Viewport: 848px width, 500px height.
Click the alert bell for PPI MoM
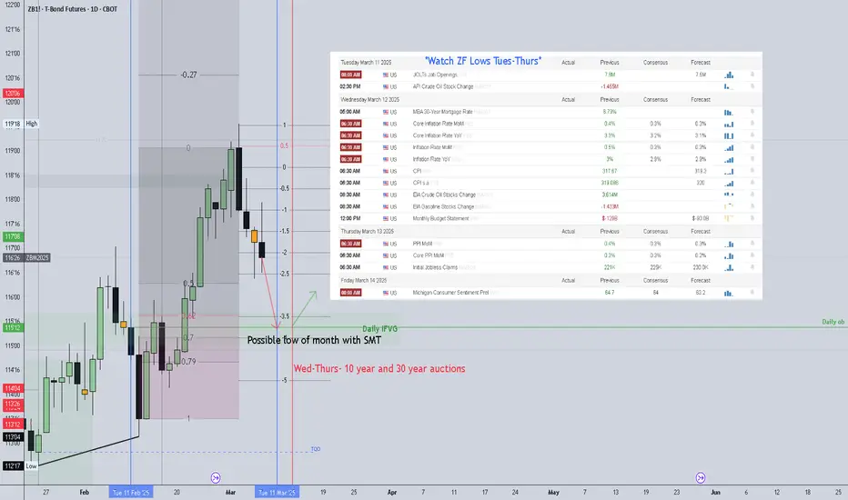752,244
